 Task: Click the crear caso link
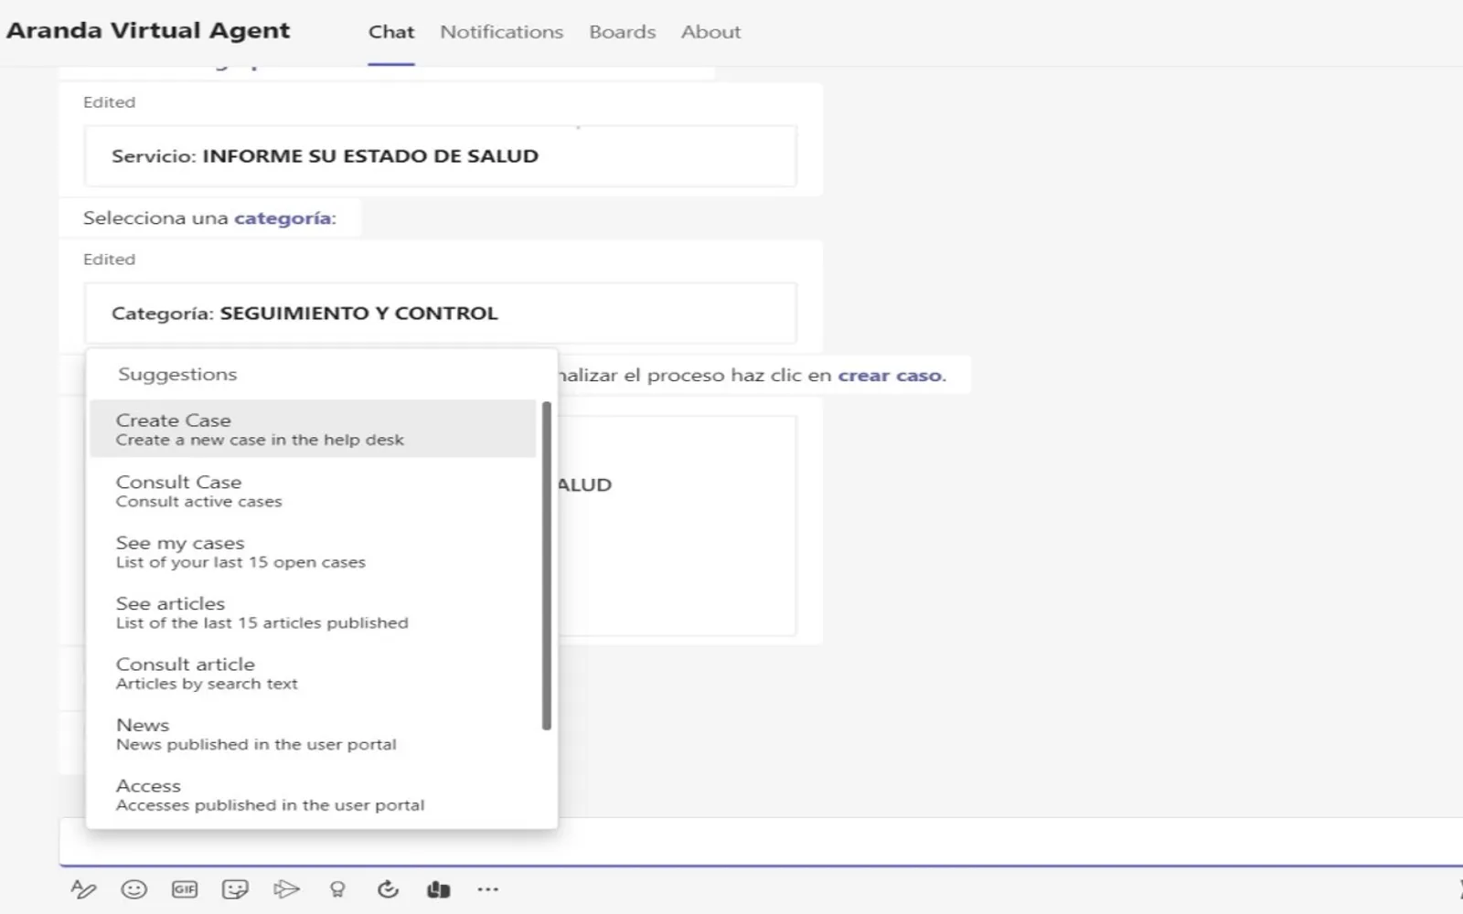pyautogui.click(x=891, y=376)
